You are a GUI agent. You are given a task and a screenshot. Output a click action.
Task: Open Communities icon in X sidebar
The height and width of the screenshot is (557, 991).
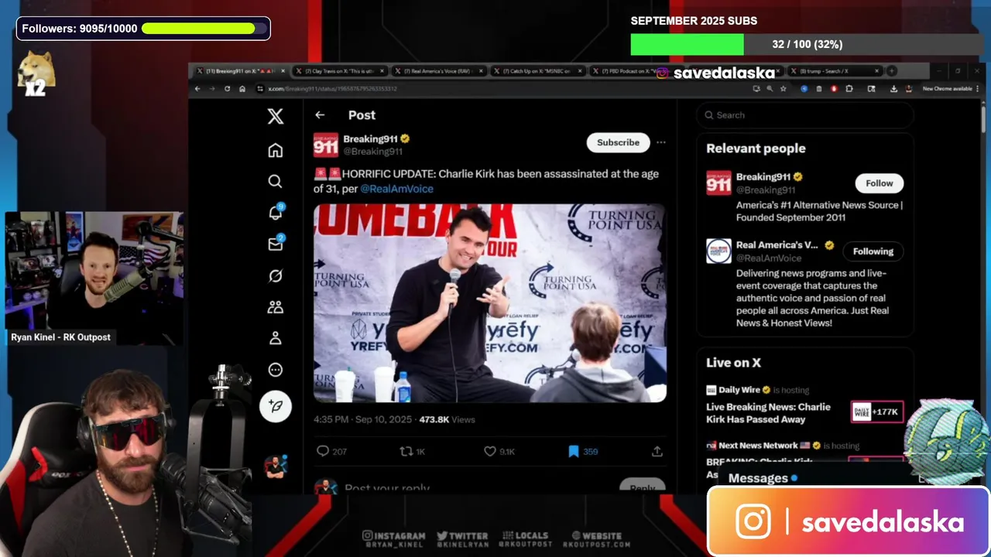tap(275, 307)
